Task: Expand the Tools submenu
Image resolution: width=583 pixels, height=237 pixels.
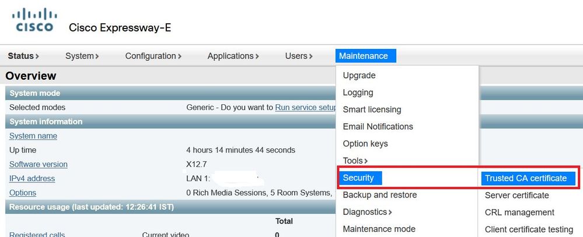Action: (x=355, y=161)
